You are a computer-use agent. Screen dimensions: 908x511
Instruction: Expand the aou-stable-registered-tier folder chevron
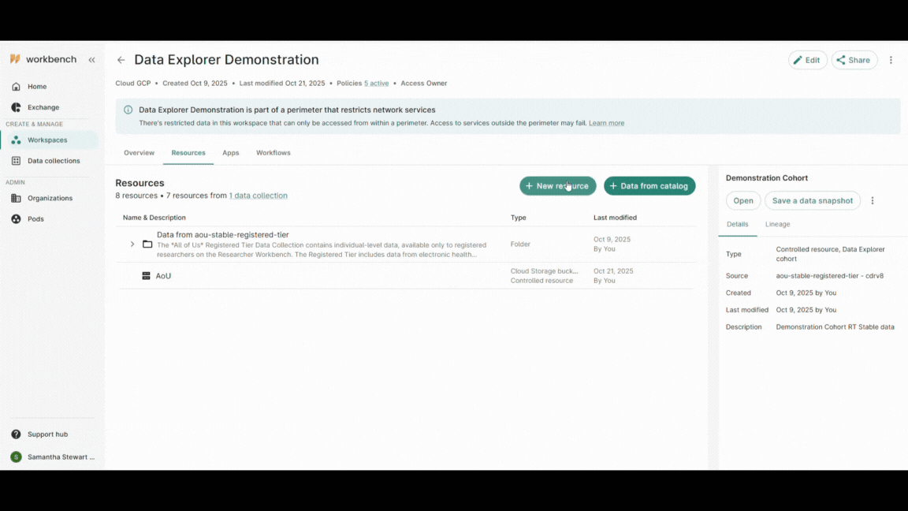click(132, 244)
